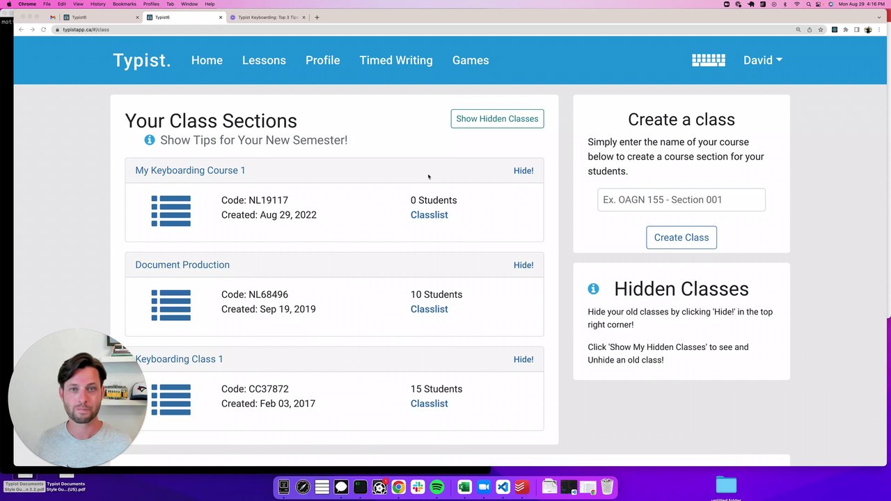
Task: Open the My Keyboarding Course 1 title link
Action: [190, 170]
